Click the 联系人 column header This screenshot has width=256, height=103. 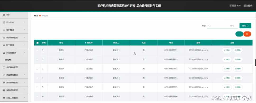(116, 43)
